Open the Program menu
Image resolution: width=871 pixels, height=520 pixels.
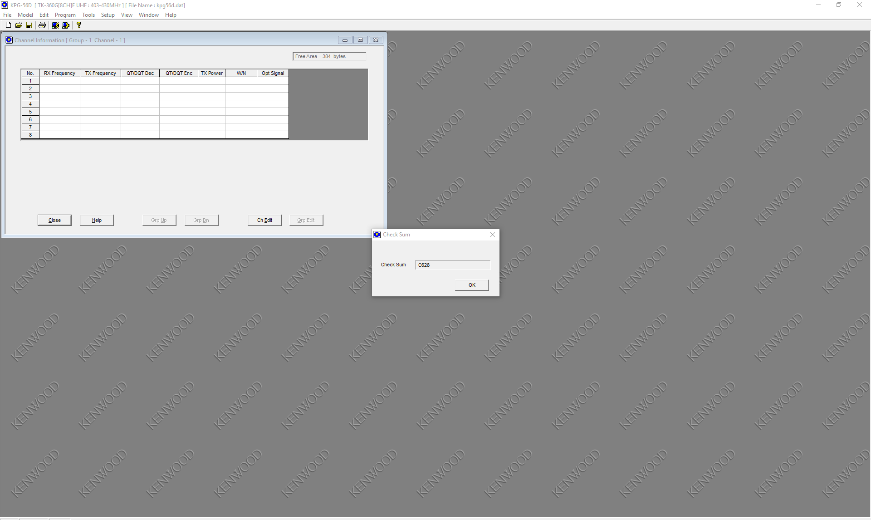tap(65, 15)
